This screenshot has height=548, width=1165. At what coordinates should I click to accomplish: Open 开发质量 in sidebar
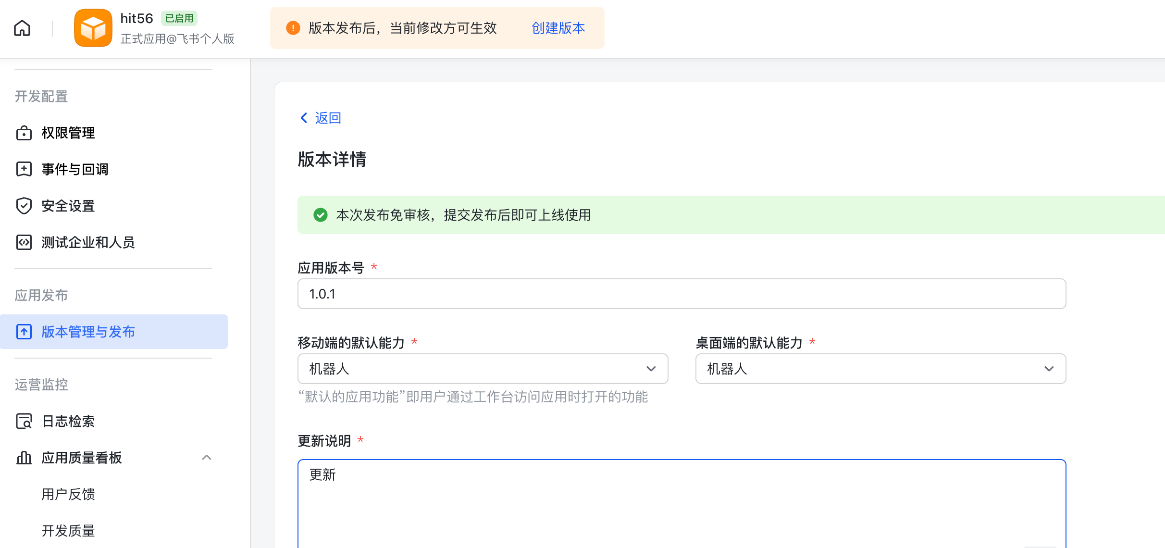coord(68,531)
